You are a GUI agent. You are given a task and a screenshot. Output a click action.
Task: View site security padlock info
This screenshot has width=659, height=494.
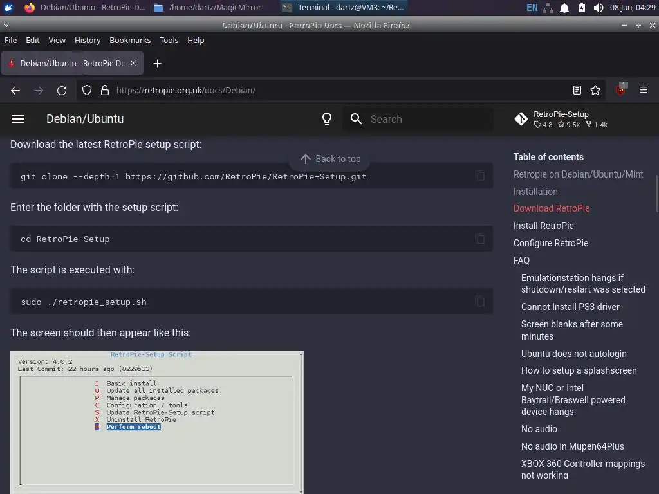(105, 90)
